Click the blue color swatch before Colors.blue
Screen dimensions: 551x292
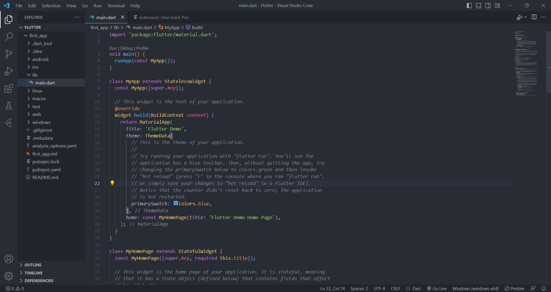point(176,203)
